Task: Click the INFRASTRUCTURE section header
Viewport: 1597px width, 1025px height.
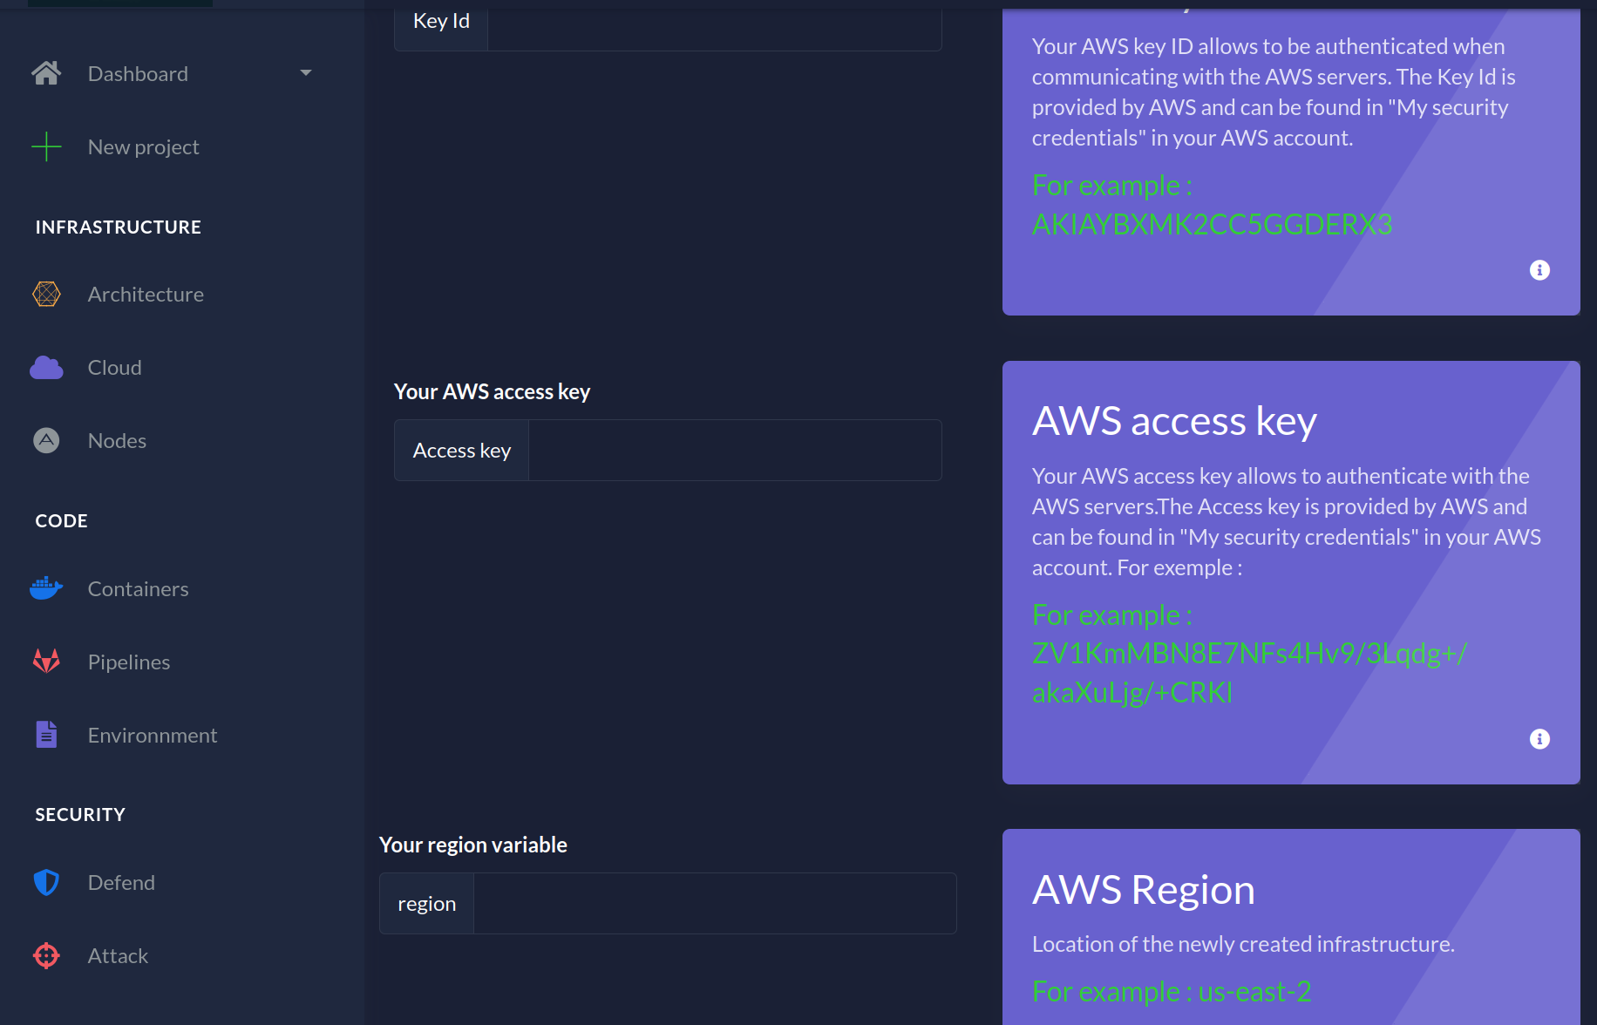Action: click(x=119, y=227)
